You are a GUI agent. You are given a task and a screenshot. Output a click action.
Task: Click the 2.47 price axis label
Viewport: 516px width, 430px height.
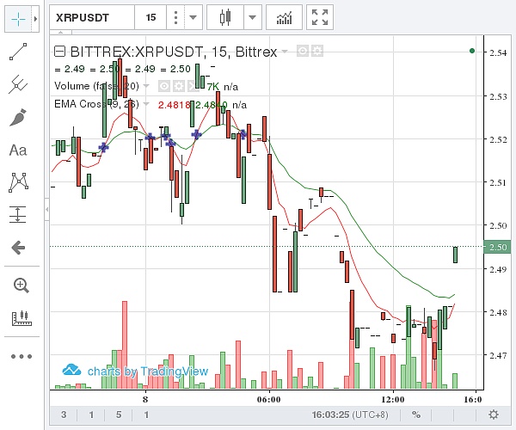(498, 355)
